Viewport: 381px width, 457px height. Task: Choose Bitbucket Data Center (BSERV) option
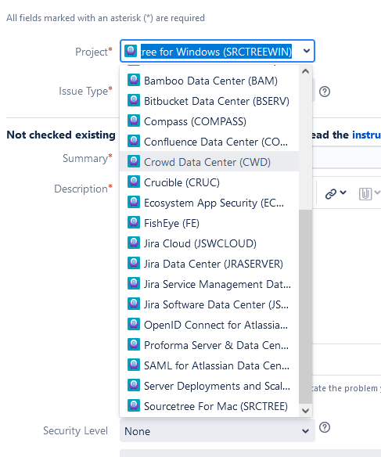tap(209, 101)
